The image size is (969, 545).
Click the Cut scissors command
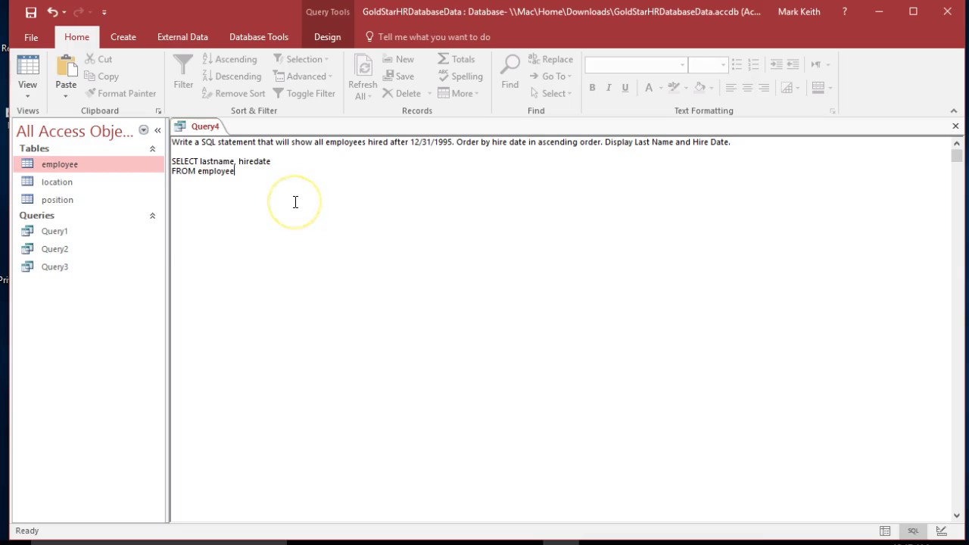coord(98,59)
